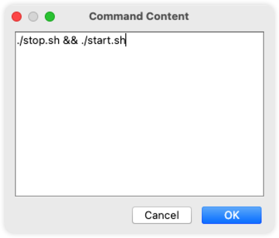279x238 pixels.
Task: Click on the && operator in the command
Action: tap(70, 41)
